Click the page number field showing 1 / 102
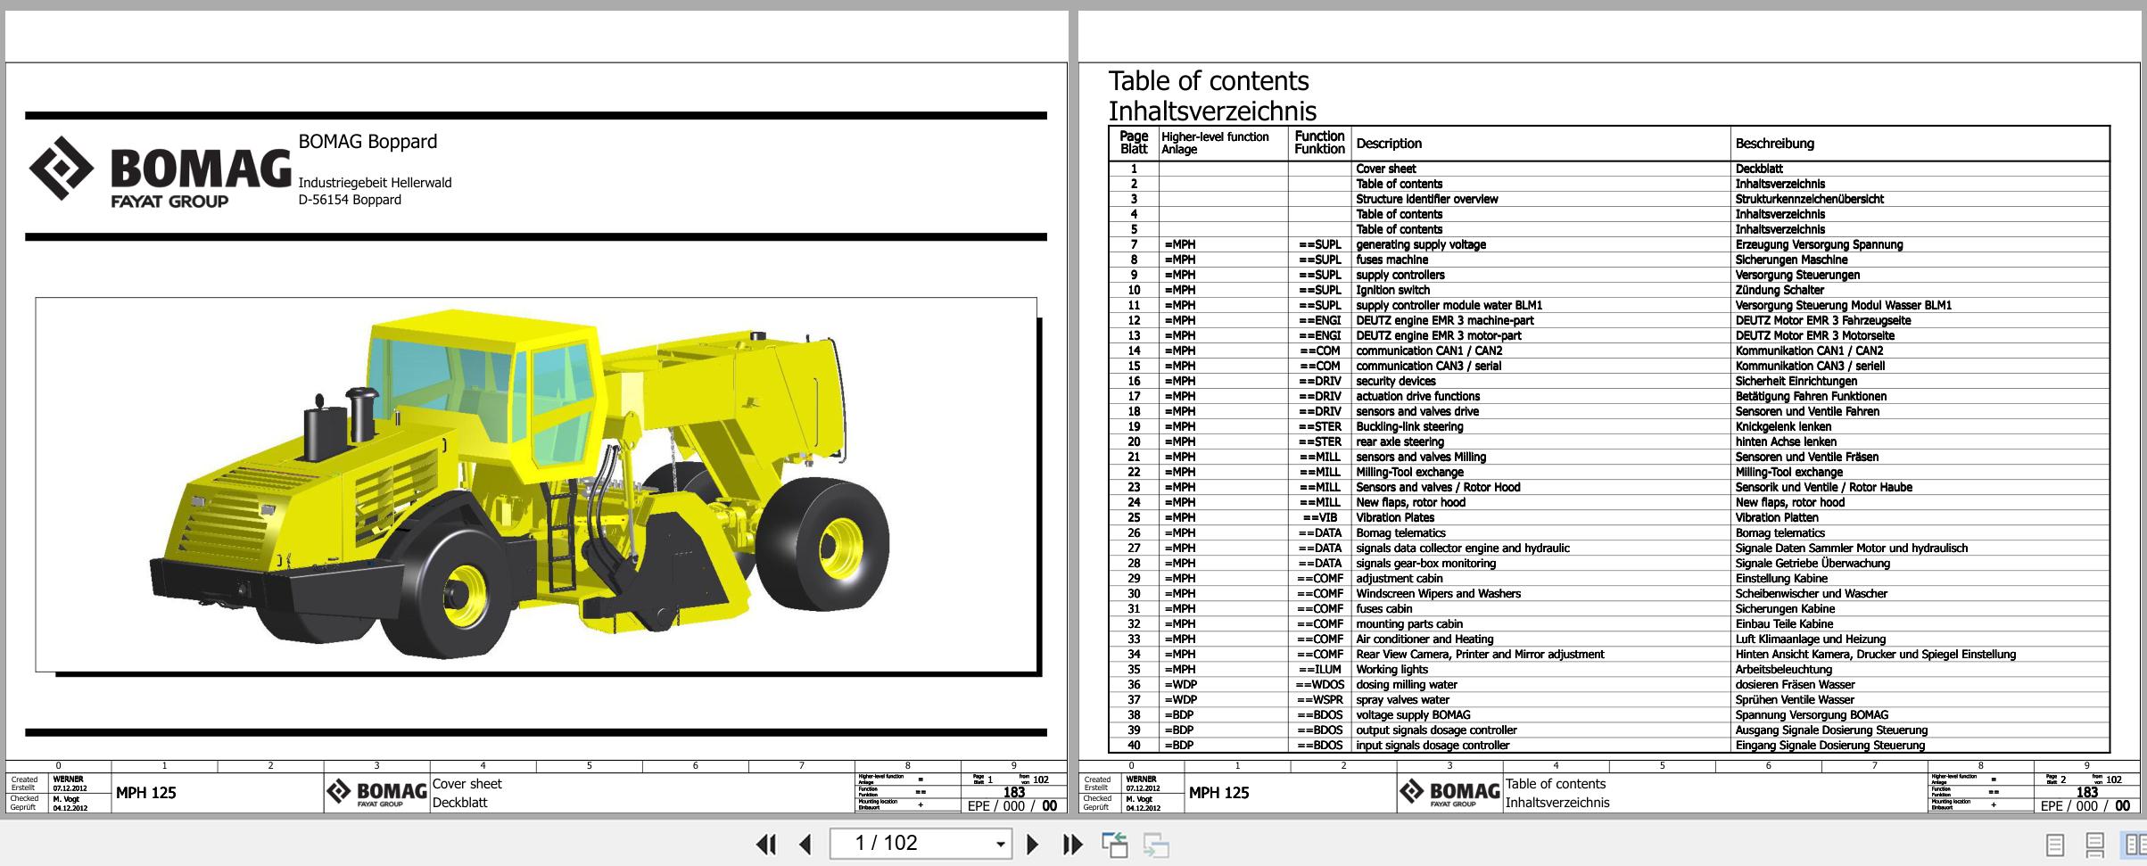 point(910,844)
